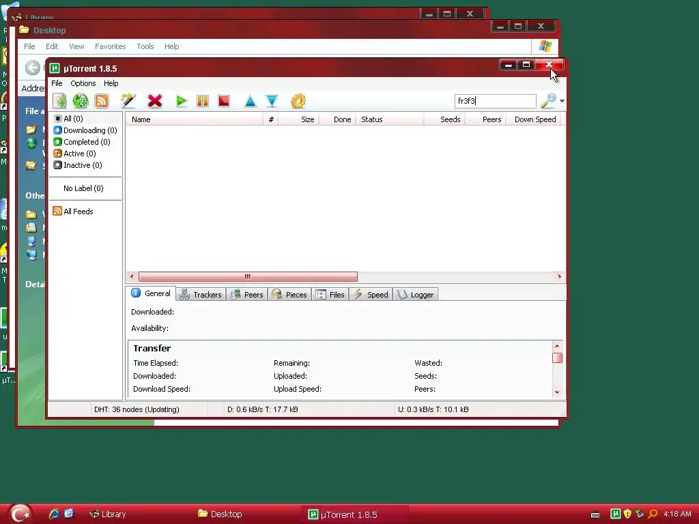Image resolution: width=699 pixels, height=524 pixels.
Task: Click the Pause torrent icon
Action: pos(202,101)
